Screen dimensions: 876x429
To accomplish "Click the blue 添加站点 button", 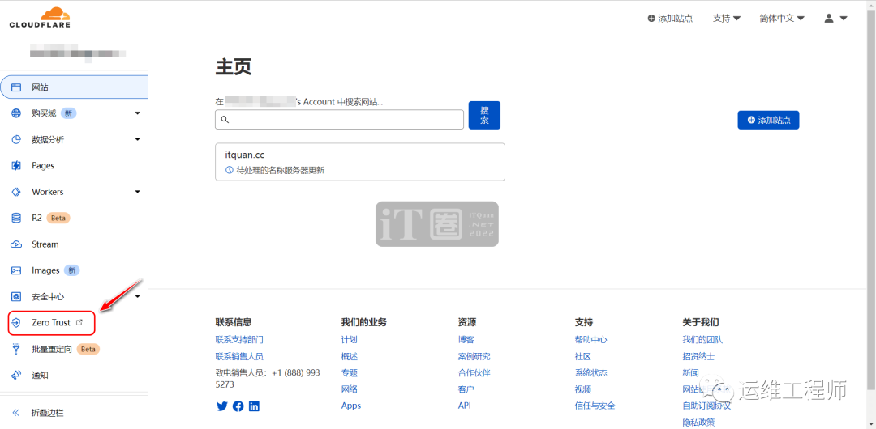I will pyautogui.click(x=768, y=120).
